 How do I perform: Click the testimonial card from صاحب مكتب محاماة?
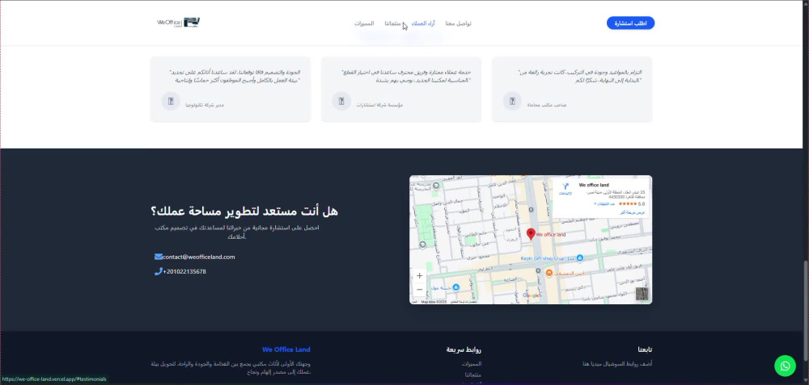(572, 89)
